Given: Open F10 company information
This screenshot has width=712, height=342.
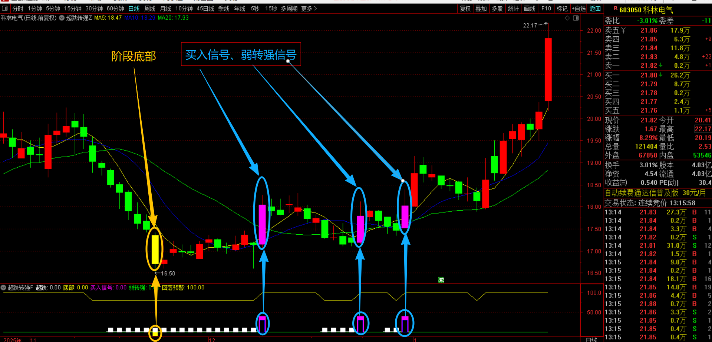Looking at the screenshot, I should (546, 9).
